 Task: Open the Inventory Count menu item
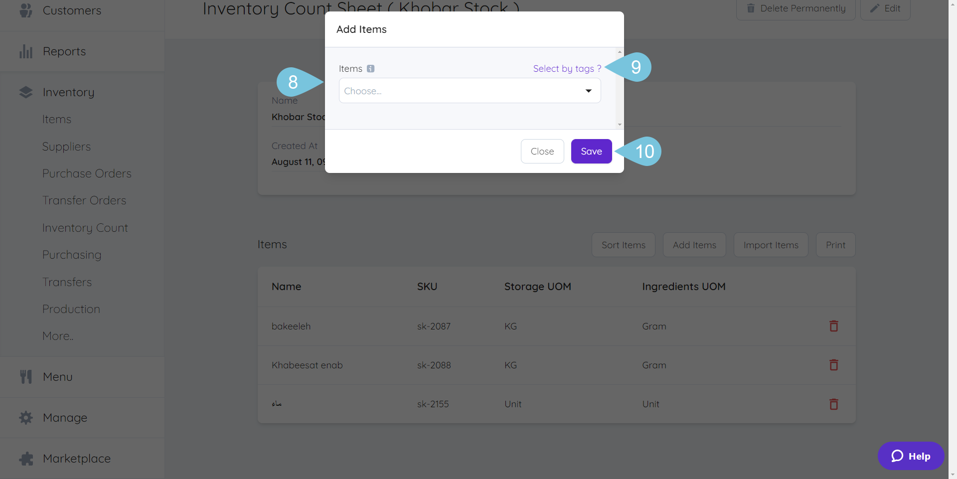pos(85,228)
